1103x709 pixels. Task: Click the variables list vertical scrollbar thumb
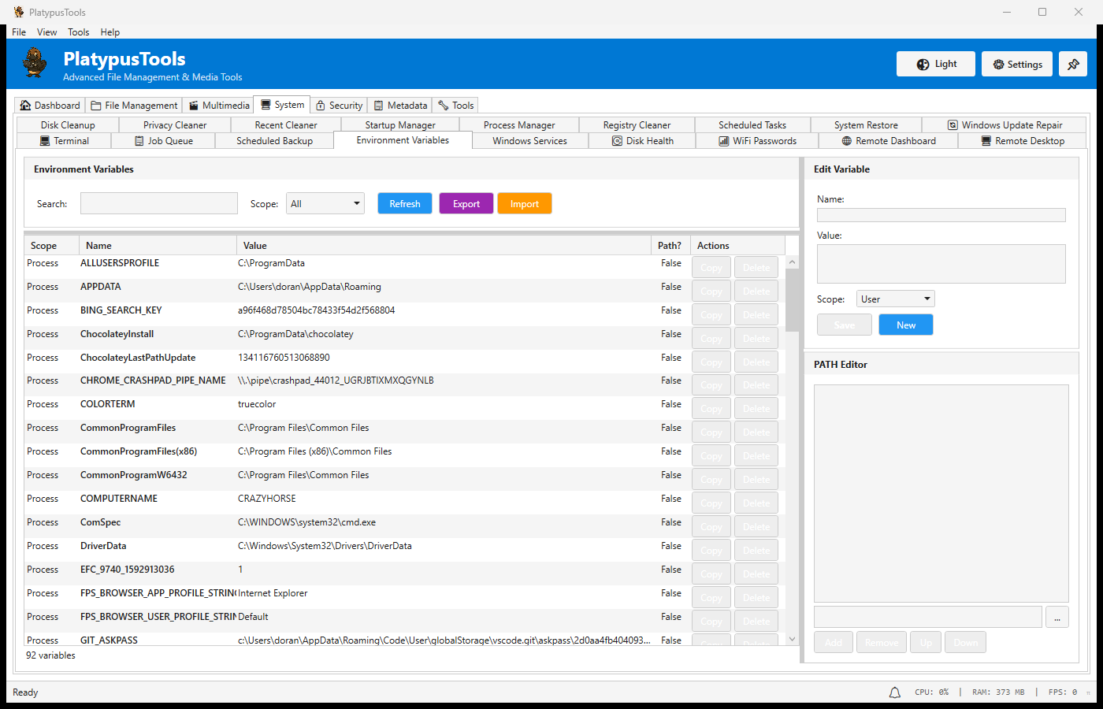click(x=792, y=299)
